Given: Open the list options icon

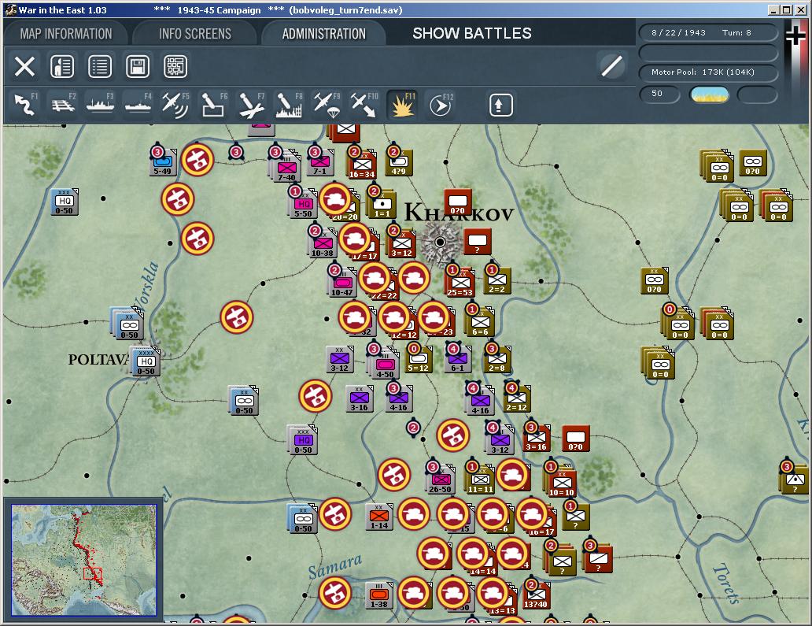Looking at the screenshot, I should pos(100,66).
